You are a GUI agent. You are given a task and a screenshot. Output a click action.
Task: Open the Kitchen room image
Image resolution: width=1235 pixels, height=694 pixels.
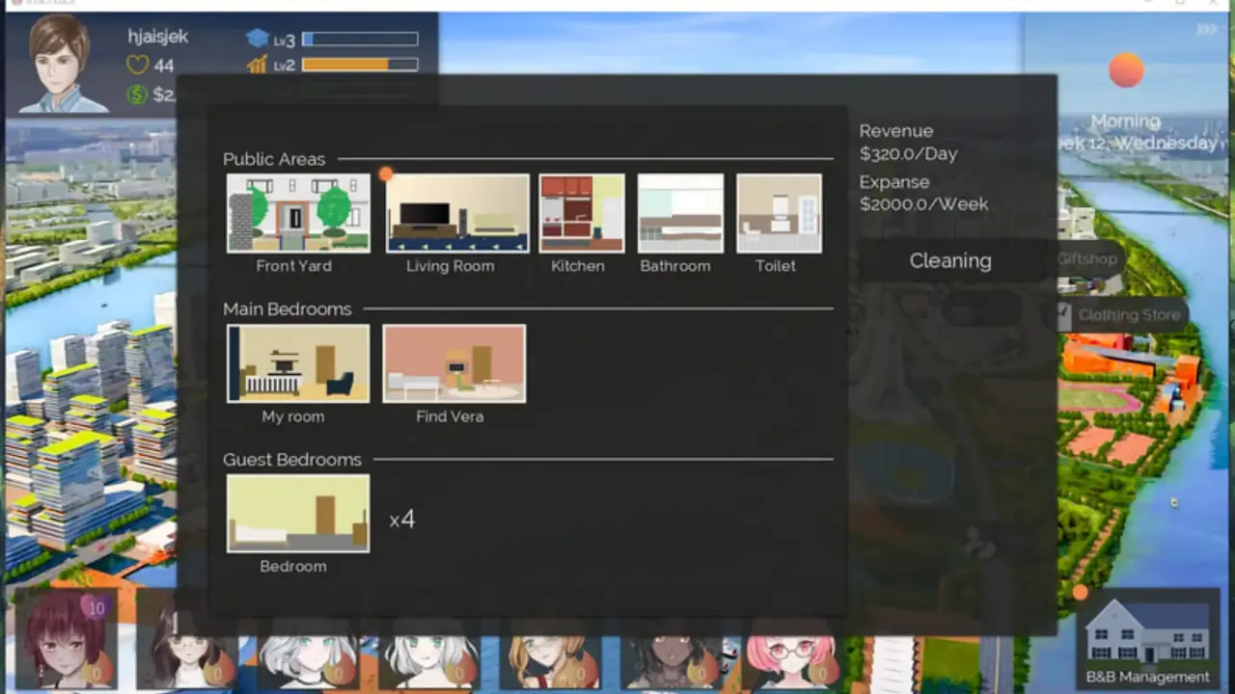click(581, 213)
